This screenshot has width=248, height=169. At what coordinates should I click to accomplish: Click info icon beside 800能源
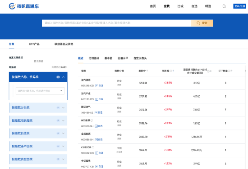[92, 120]
